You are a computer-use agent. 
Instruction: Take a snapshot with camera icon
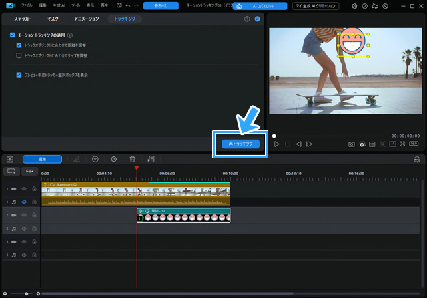click(x=352, y=144)
